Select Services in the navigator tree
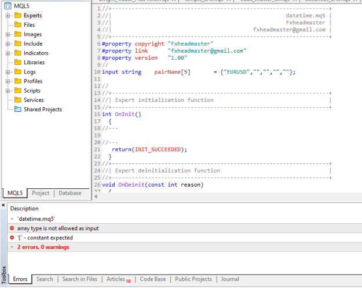Screen dimensions: 362x288 [34, 100]
